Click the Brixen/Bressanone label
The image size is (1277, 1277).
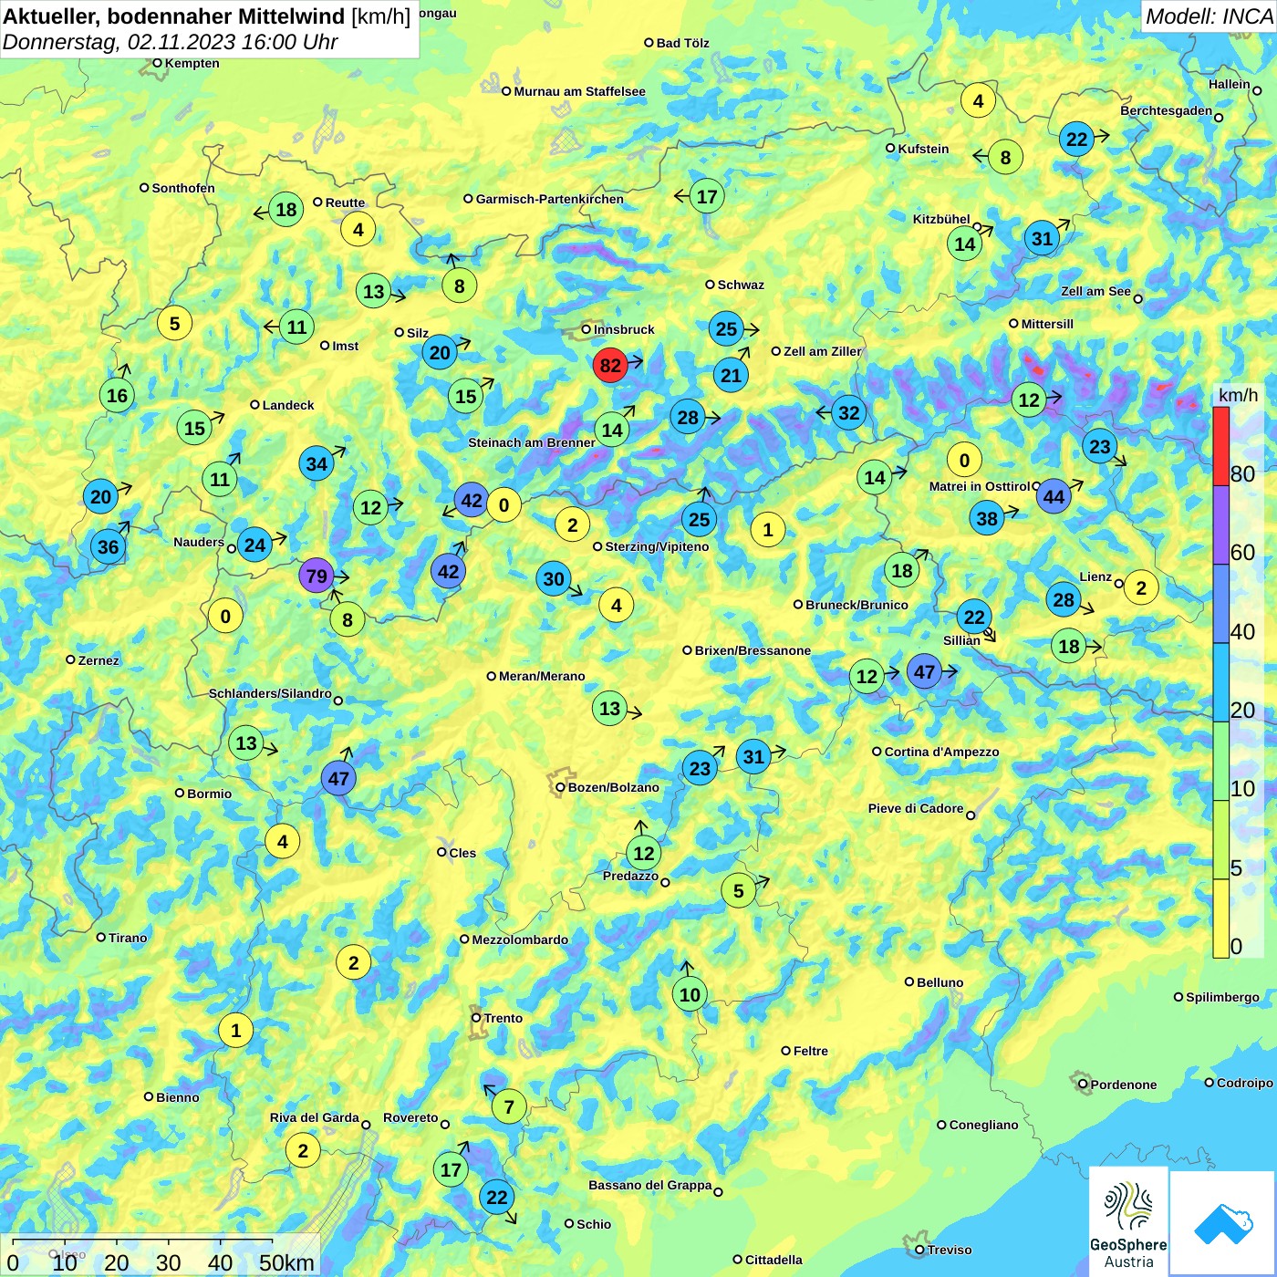point(753,650)
